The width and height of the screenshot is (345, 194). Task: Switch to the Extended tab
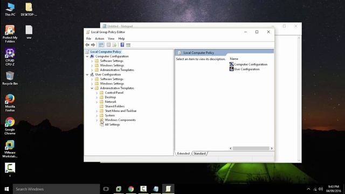(183, 154)
